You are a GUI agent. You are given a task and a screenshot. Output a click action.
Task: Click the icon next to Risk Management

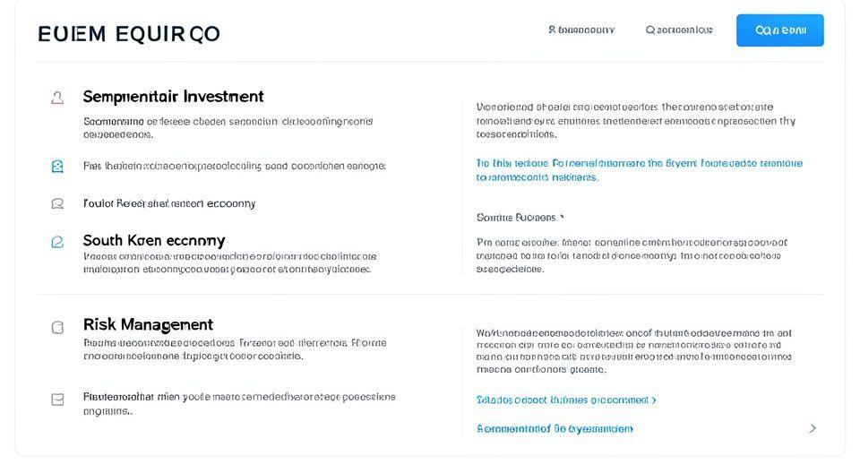57,327
